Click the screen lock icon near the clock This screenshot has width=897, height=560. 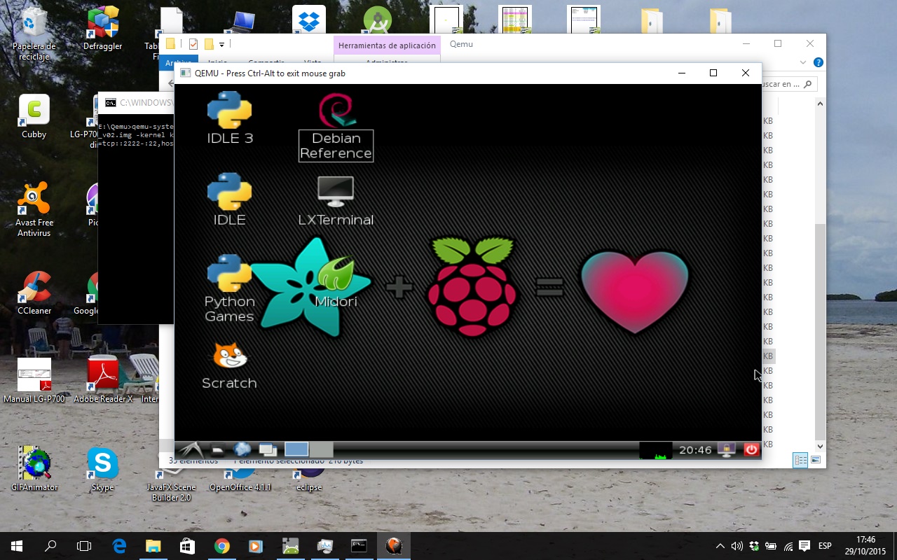click(x=727, y=450)
